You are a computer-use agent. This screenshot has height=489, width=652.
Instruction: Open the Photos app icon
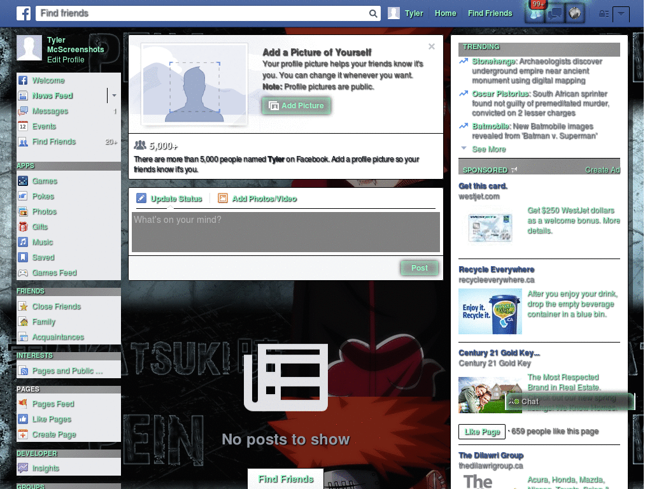[x=23, y=211]
